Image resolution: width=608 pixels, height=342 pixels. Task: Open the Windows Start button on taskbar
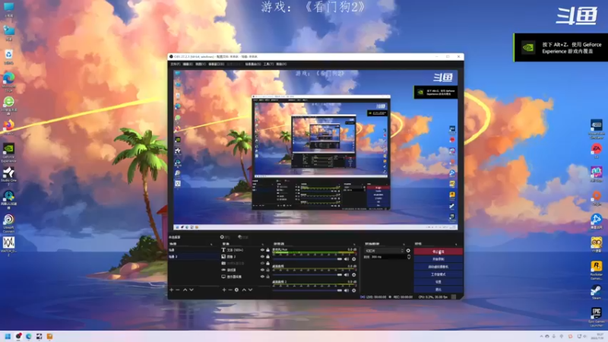pyautogui.click(x=8, y=336)
